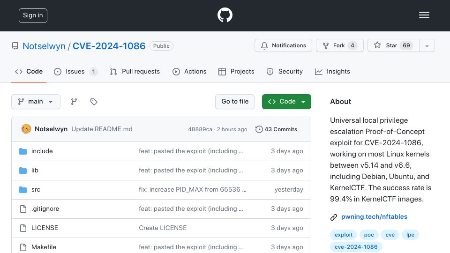Click the poc topic tag
The image size is (450, 253).
369,235
